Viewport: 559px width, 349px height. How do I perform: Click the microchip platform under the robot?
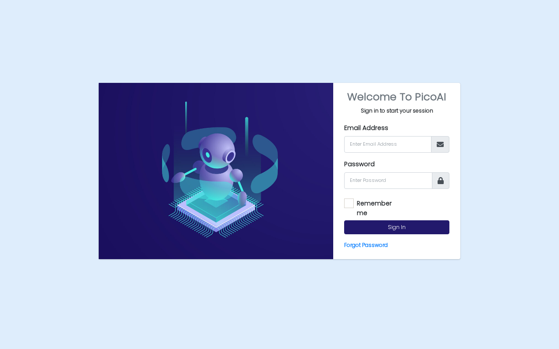click(216, 211)
